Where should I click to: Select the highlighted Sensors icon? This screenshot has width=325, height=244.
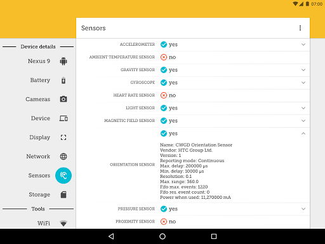tap(63, 175)
